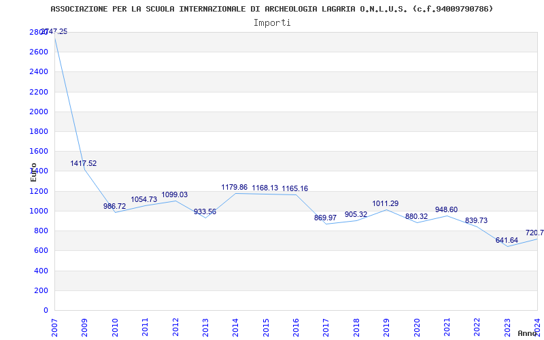Click the 2007 x-axis year label

[54, 327]
